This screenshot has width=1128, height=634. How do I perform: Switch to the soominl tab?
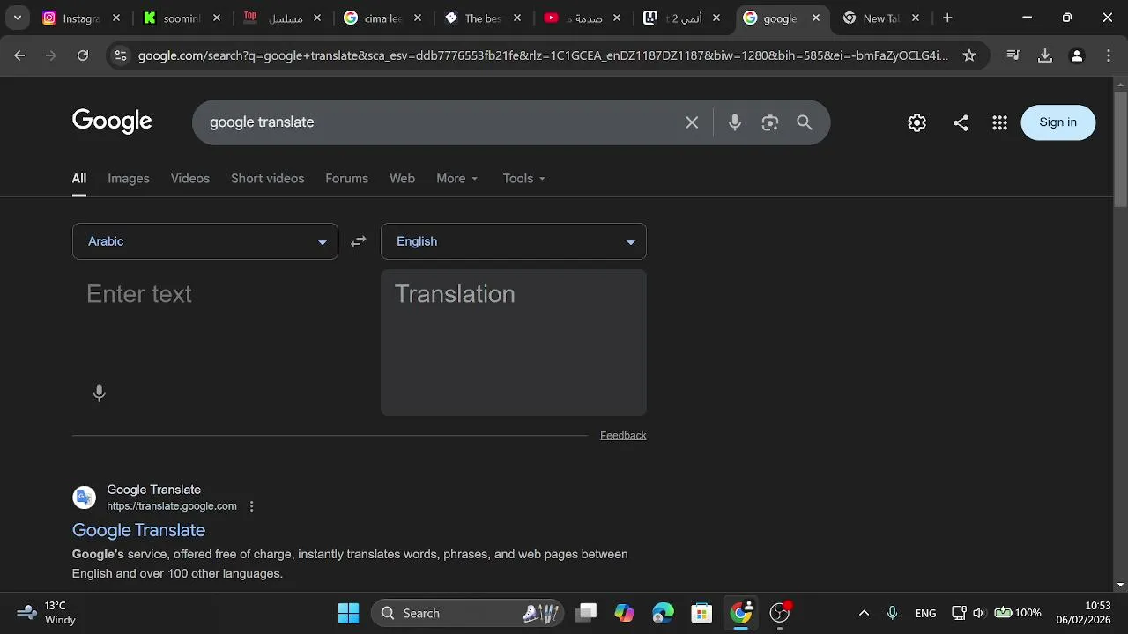(x=182, y=18)
